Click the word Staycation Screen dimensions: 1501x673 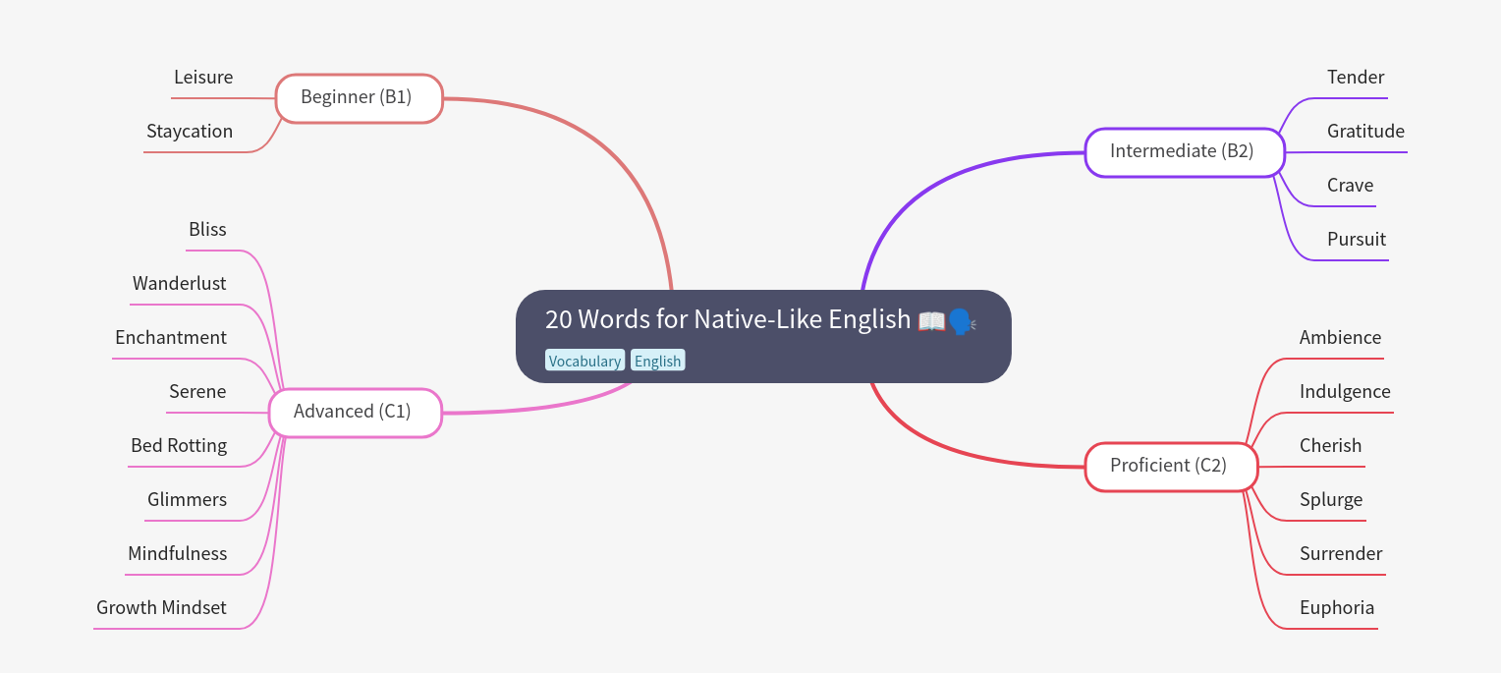click(x=190, y=131)
